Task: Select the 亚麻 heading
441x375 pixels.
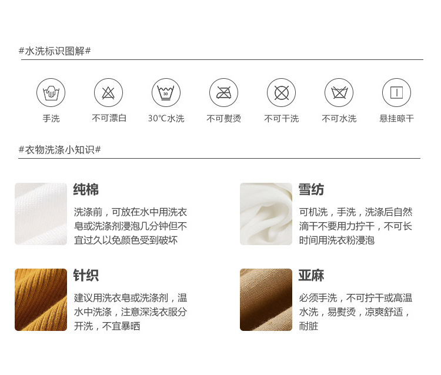Action: 311,275
